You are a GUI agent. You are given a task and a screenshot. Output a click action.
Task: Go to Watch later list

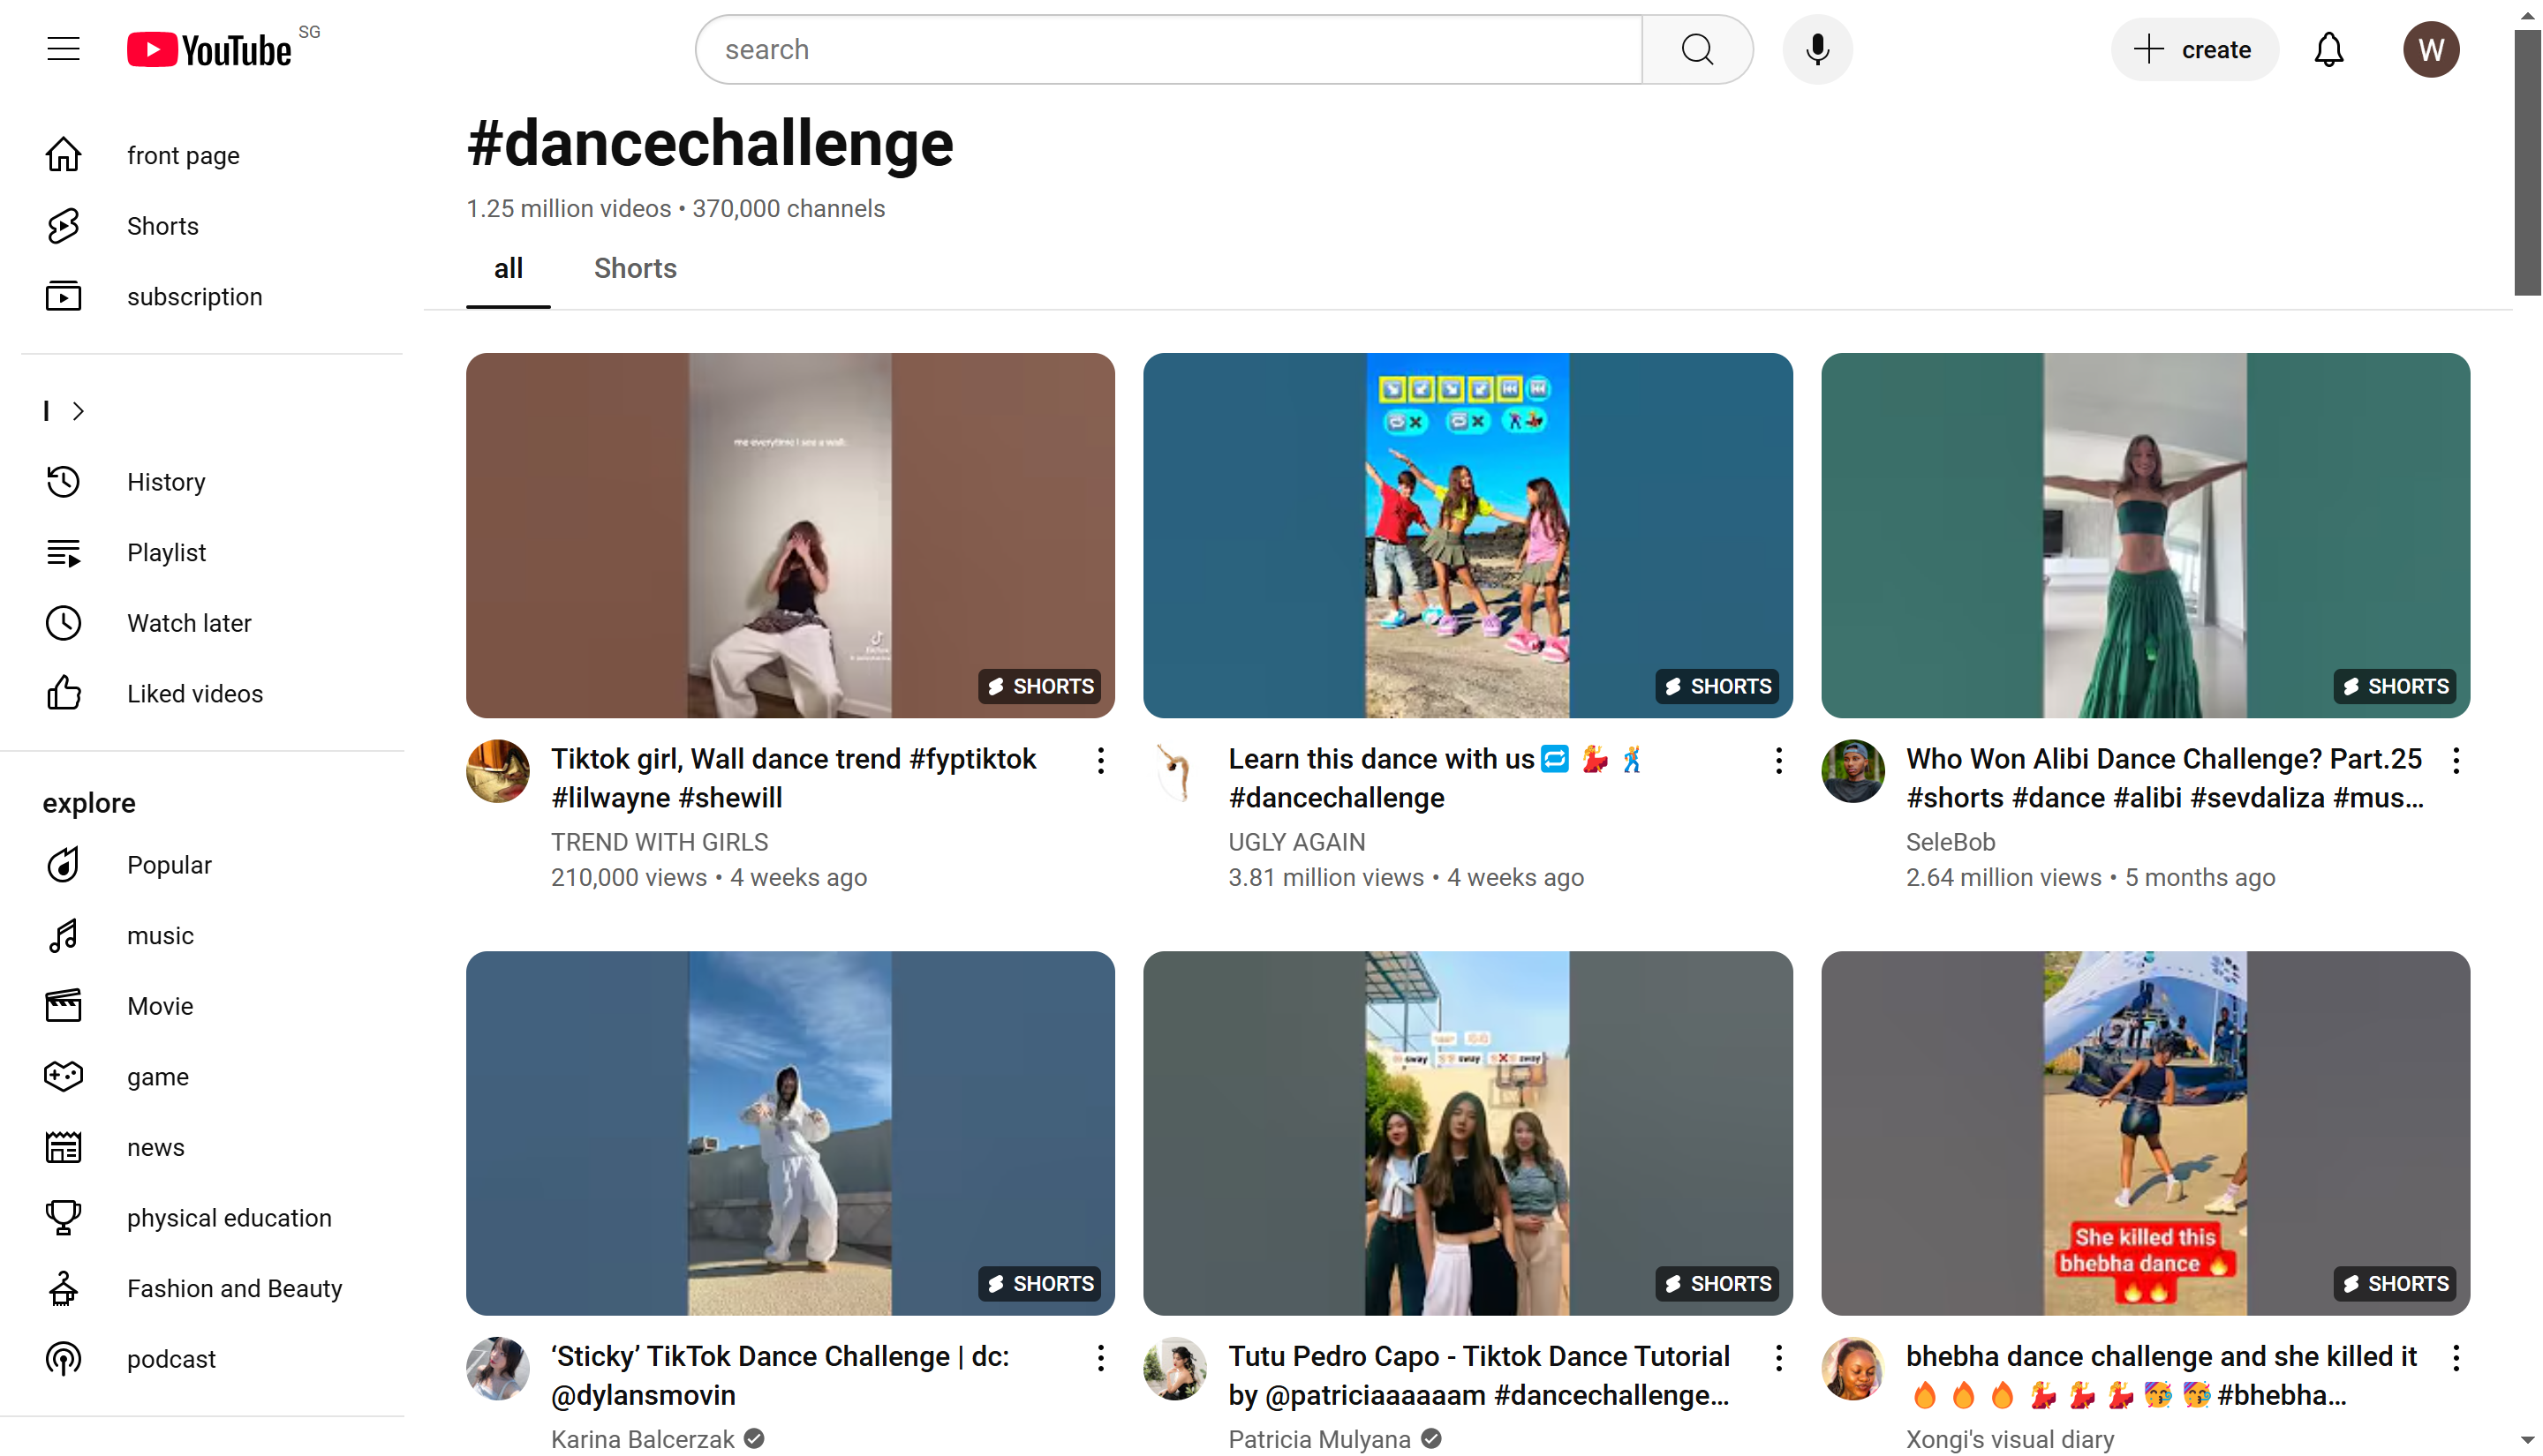(188, 623)
